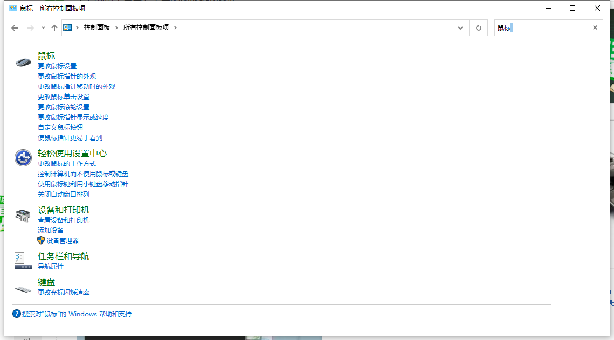Viewport: 614px width, 340px height.
Task: Click 搜索对“鼠标”的 Windows 帮助和支持 link
Action: click(x=77, y=314)
